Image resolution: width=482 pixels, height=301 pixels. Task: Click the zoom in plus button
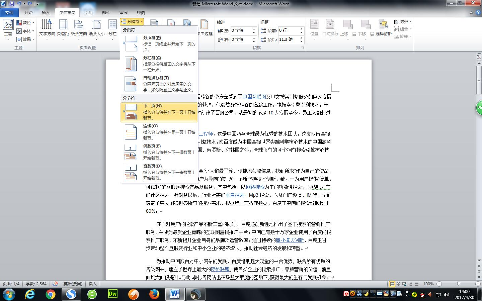[x=478, y=284]
